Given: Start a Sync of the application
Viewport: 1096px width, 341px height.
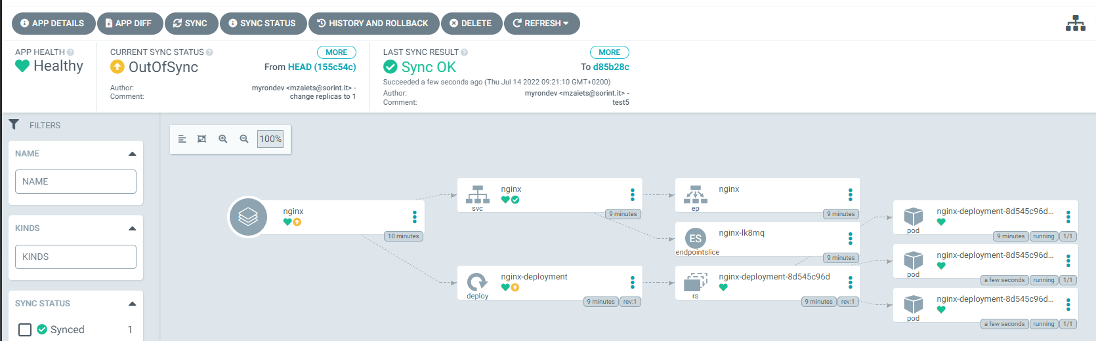Looking at the screenshot, I should pos(191,23).
